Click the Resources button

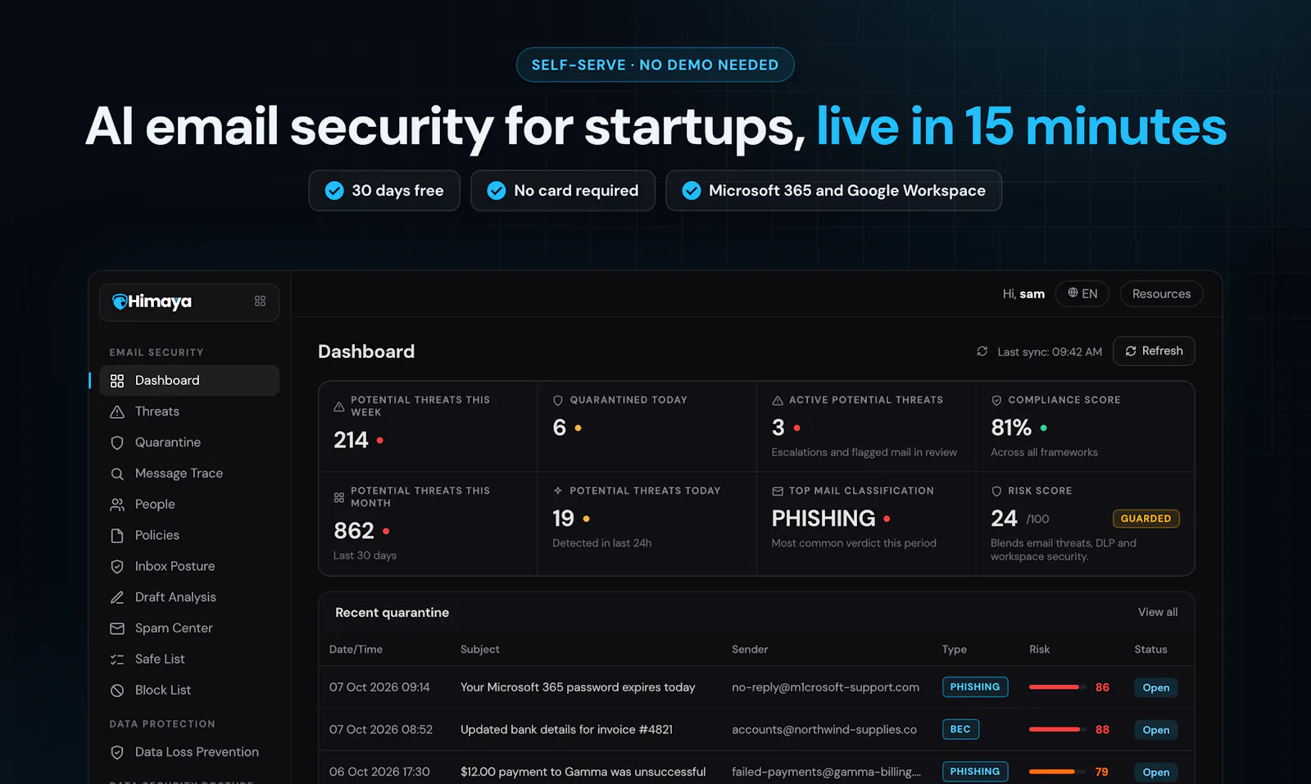1161,293
